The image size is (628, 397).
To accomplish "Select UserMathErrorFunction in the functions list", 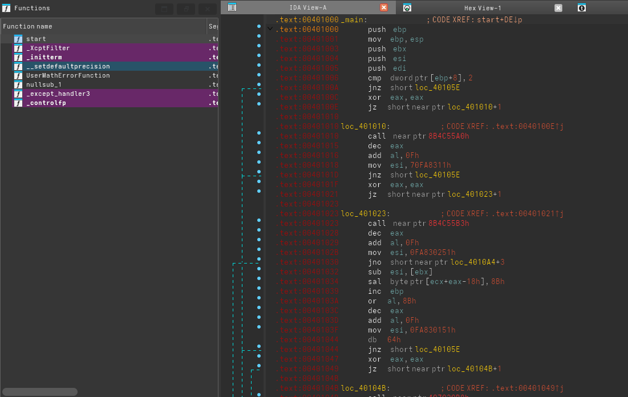I will (x=68, y=75).
